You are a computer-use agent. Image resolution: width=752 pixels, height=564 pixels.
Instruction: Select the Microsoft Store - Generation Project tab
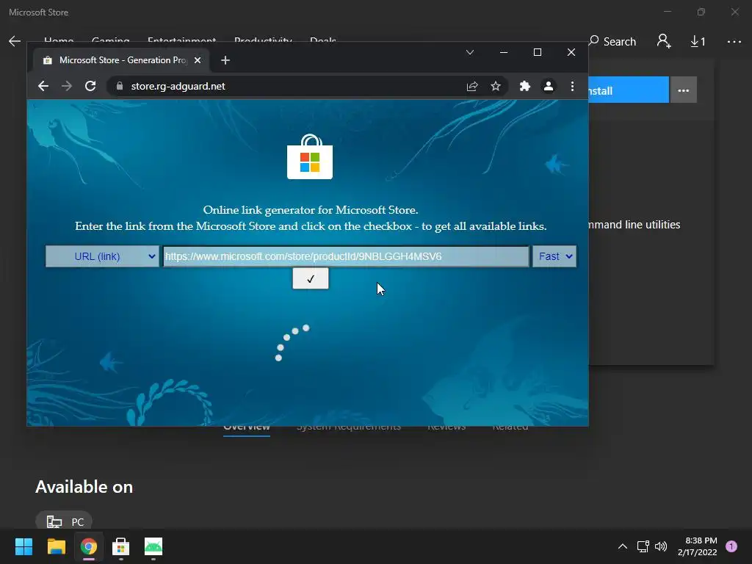tap(122, 60)
